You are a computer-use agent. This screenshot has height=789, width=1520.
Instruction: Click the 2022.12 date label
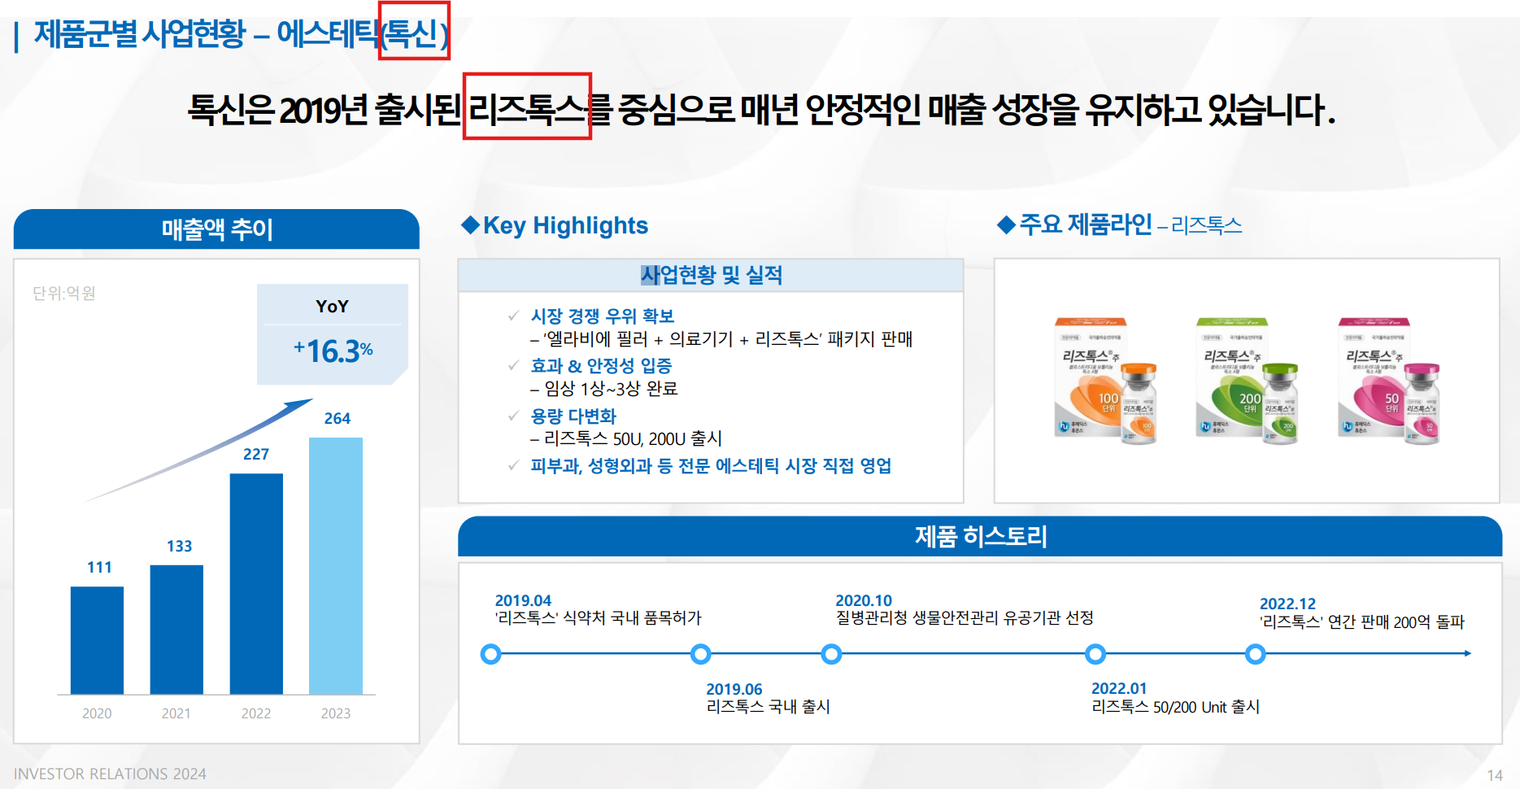coord(1287,604)
